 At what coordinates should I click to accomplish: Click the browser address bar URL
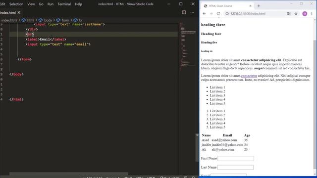[248, 13]
